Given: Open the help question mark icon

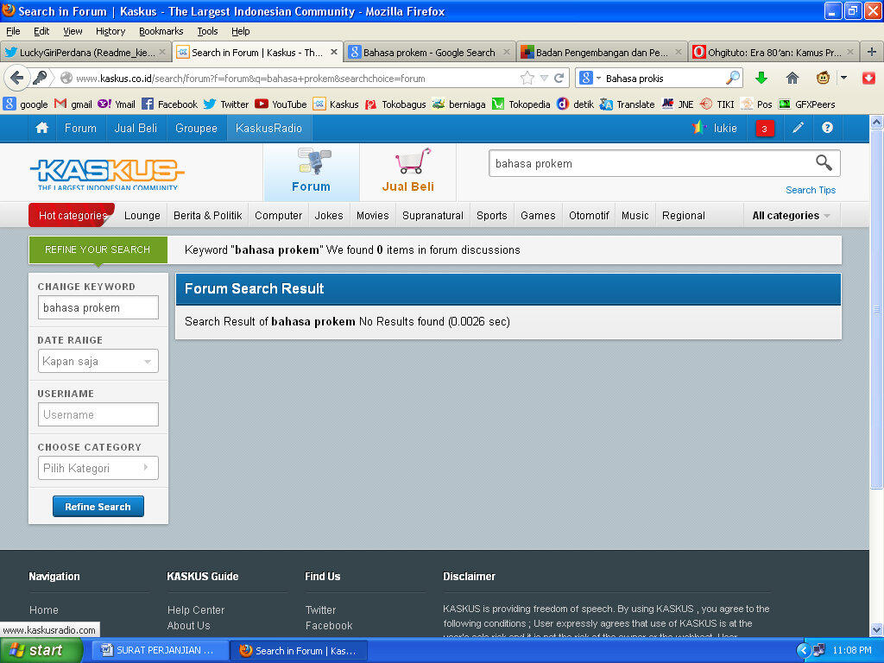Looking at the screenshot, I should (827, 128).
